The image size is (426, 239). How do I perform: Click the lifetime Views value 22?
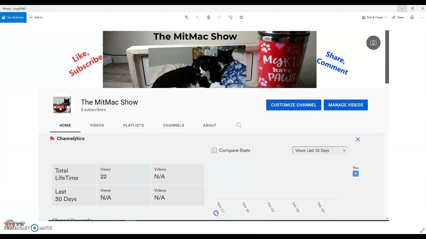[104, 177]
